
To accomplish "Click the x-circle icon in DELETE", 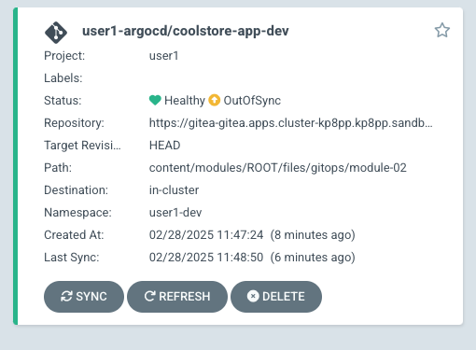I will pos(253,296).
